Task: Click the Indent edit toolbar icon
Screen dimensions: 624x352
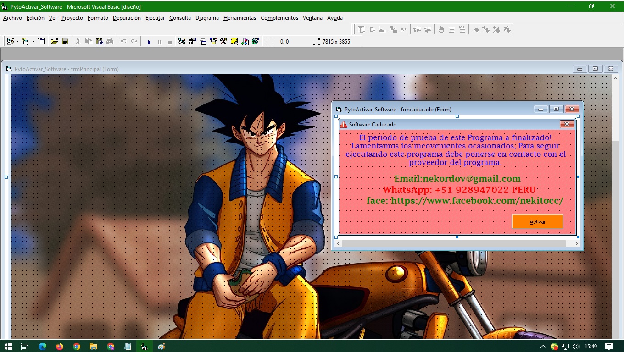Action: [417, 29]
